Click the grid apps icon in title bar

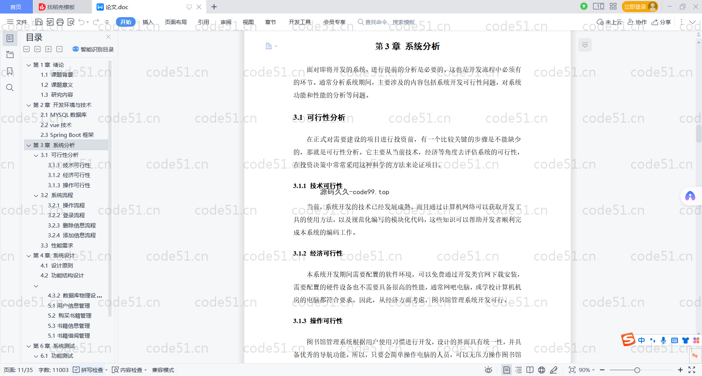(613, 6)
